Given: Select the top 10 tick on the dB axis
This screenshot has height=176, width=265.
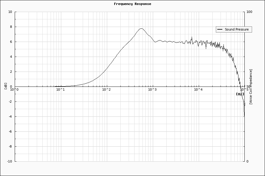Looking at the screenshot, I should tap(10, 12).
